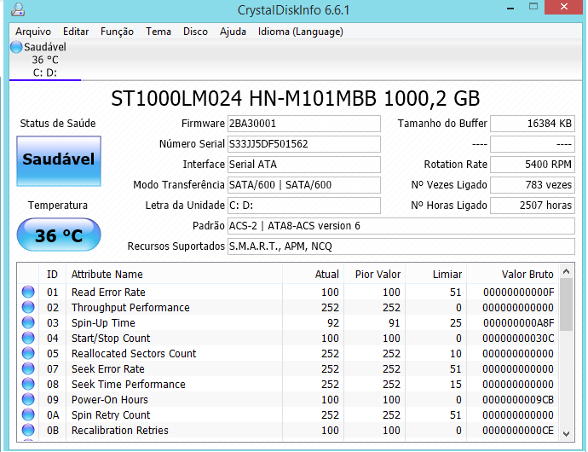Select the Start/Stop Count attribute name
The image size is (588, 452).
(x=111, y=339)
